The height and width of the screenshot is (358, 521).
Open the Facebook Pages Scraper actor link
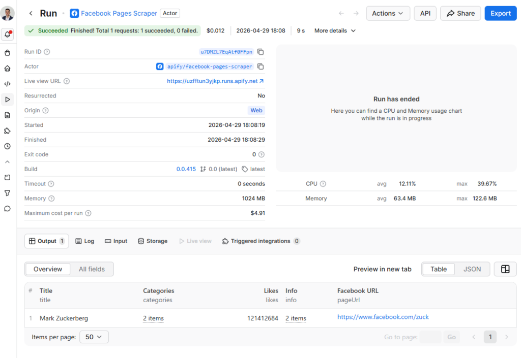[119, 13]
